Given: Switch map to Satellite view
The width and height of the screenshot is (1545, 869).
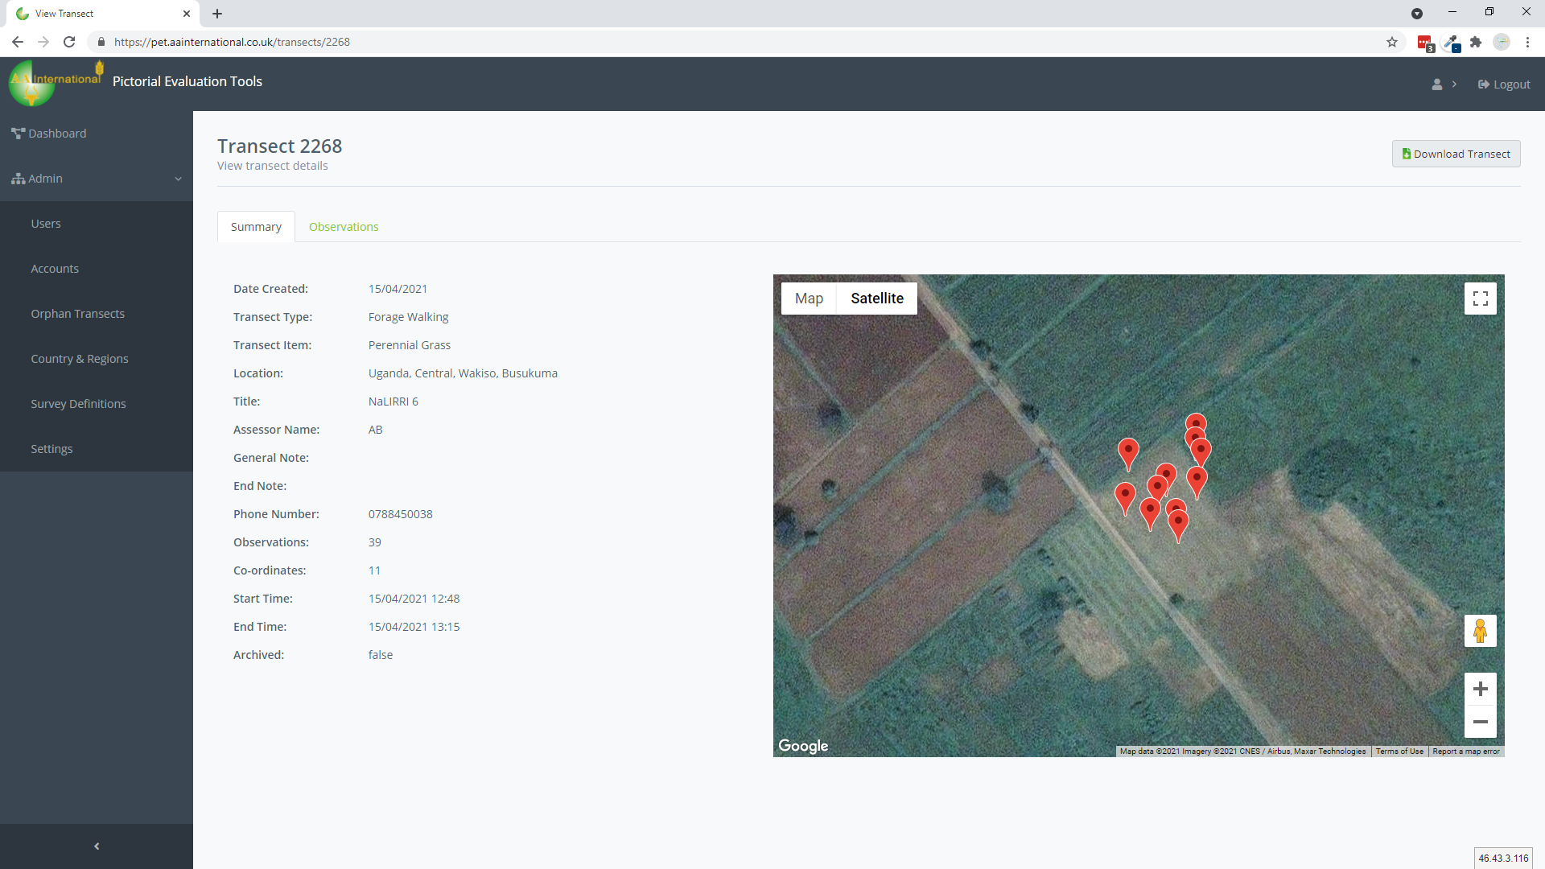Looking at the screenshot, I should [876, 299].
